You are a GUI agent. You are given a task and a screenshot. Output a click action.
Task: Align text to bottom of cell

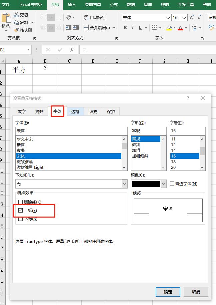coord(58,19)
